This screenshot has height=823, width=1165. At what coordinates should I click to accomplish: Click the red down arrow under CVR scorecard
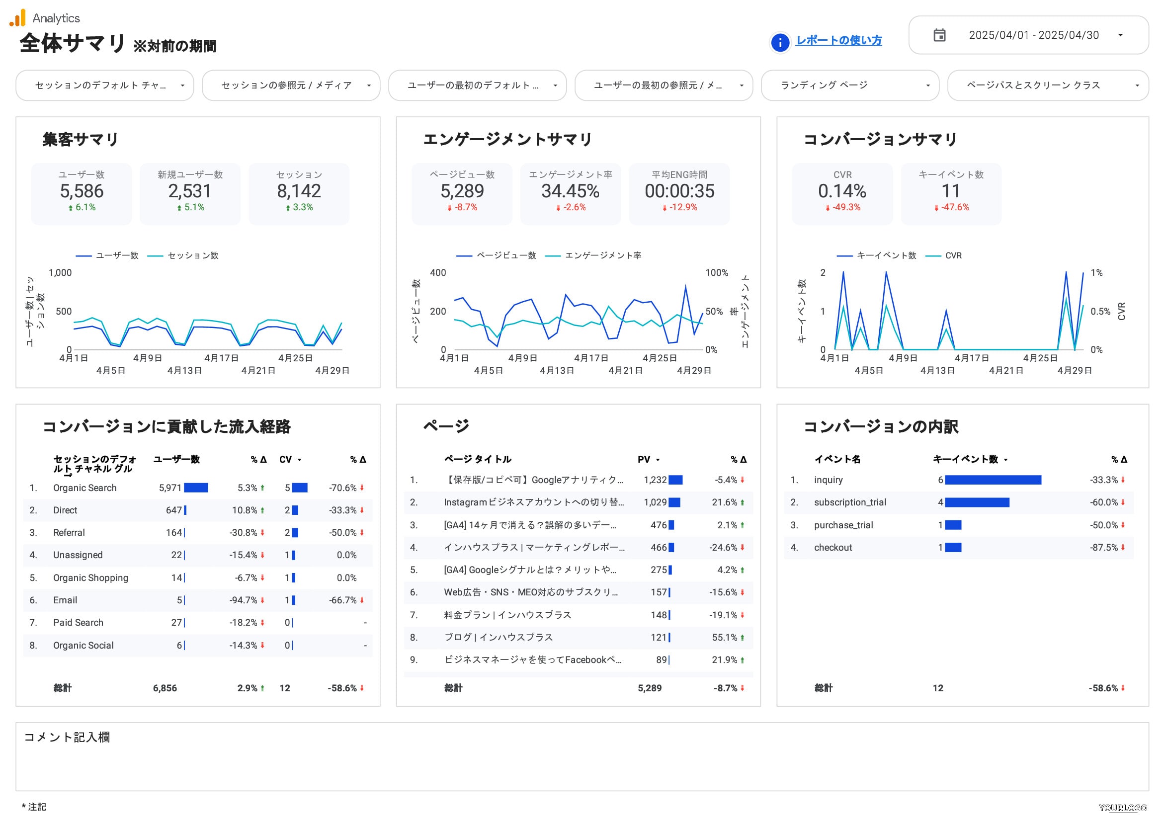point(828,208)
